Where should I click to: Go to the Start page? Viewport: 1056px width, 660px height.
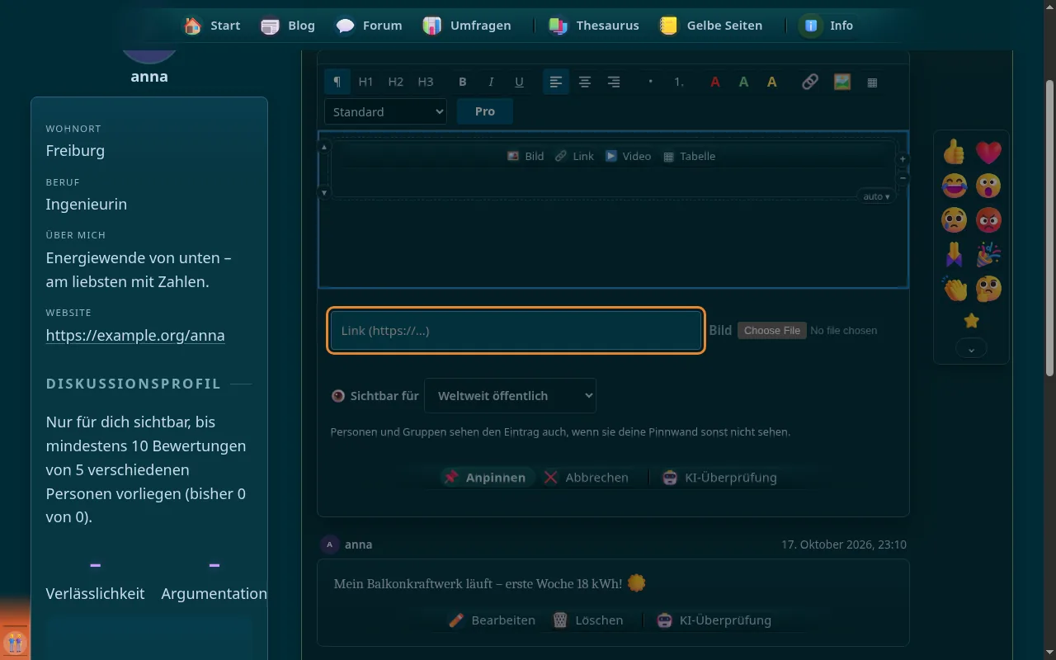(213, 26)
